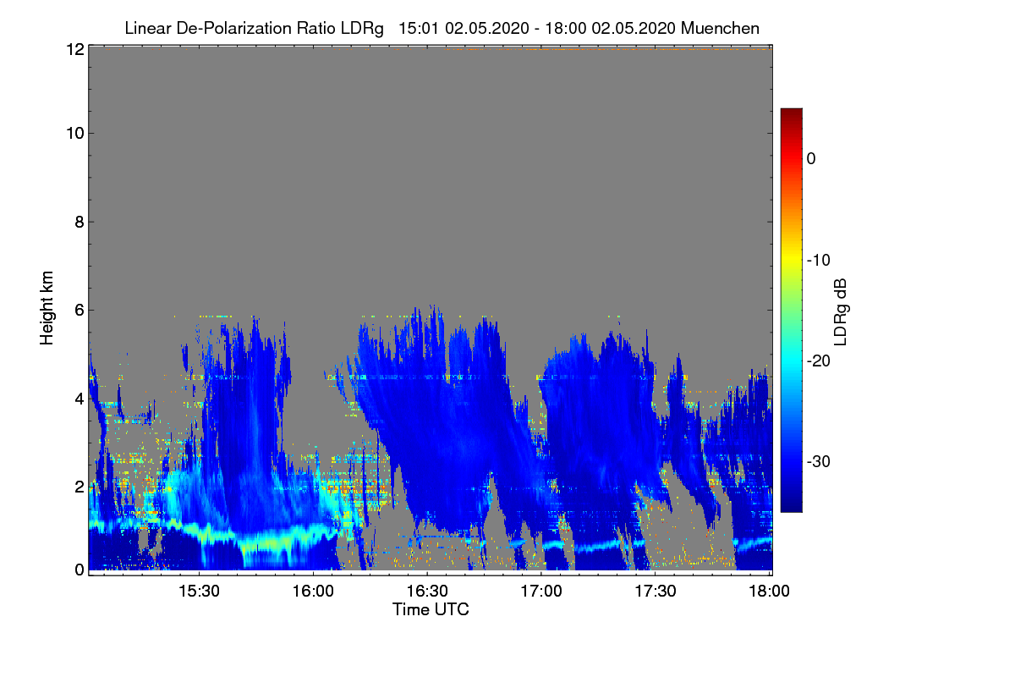Click the "18:00" time axis tick label
This screenshot has height=677, width=1015.
[x=769, y=592]
